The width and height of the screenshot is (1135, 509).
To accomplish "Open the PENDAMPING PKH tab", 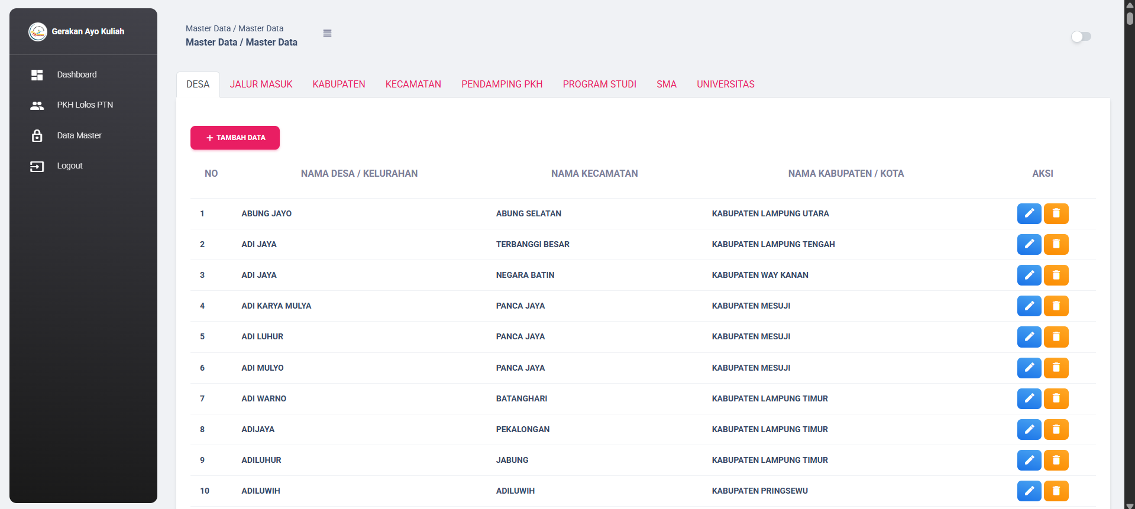I will (x=502, y=85).
